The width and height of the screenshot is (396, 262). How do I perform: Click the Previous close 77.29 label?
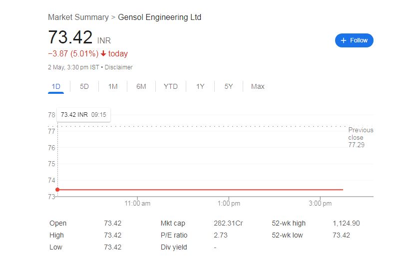coord(360,137)
